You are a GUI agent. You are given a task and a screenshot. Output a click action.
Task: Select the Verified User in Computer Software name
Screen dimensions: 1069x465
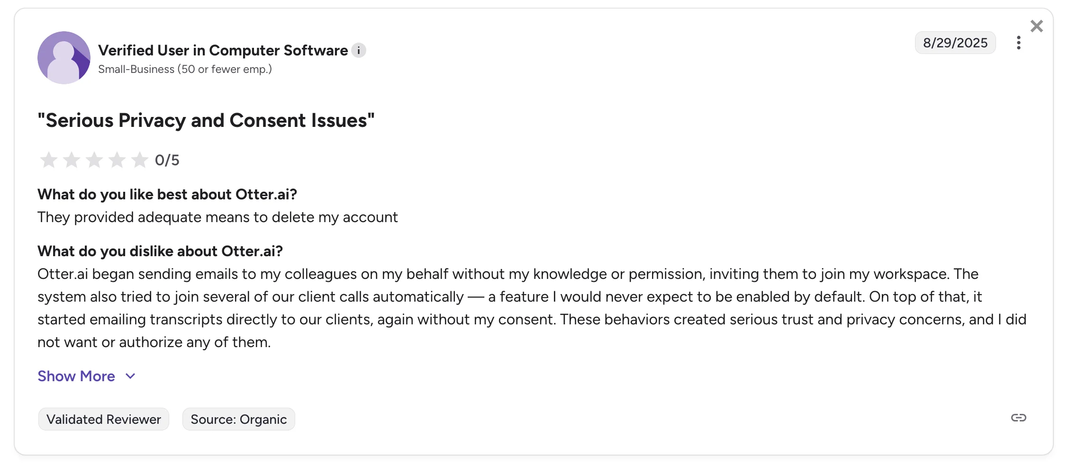222,50
